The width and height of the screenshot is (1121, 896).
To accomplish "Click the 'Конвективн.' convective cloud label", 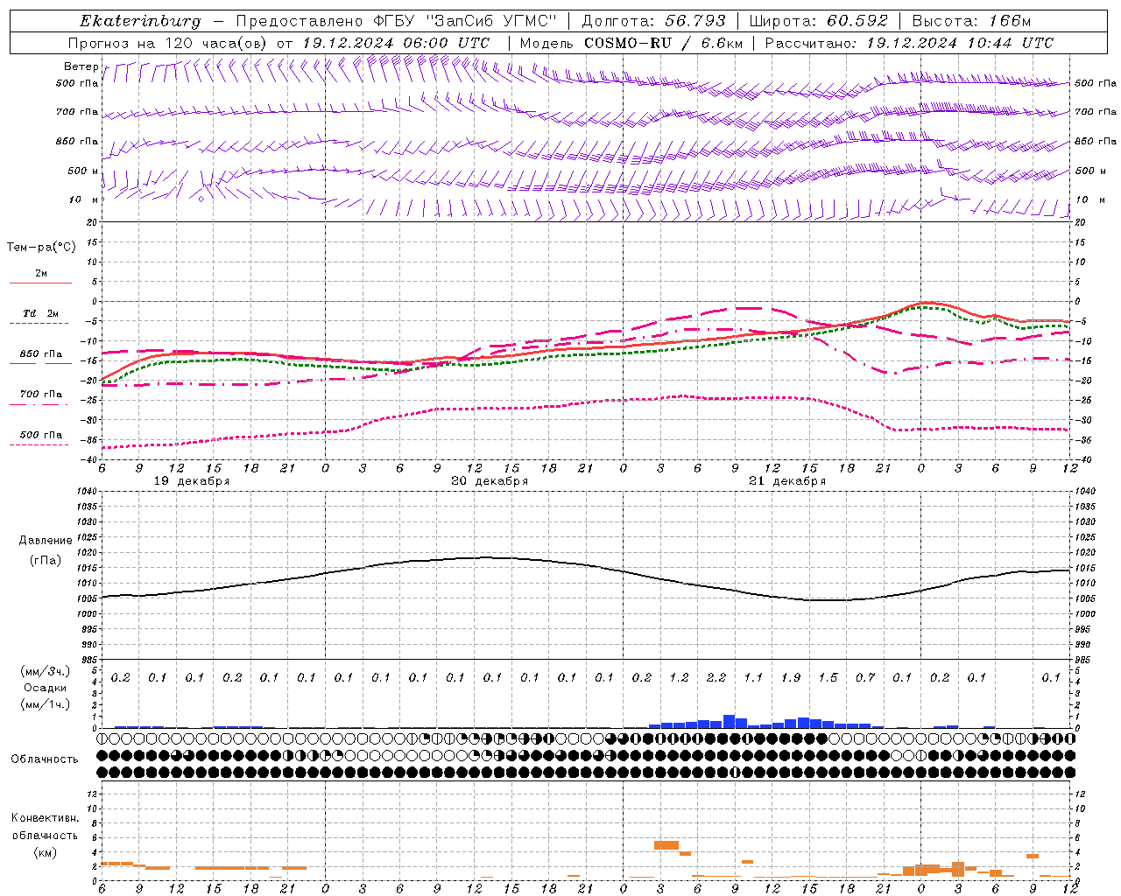I will coord(45,818).
